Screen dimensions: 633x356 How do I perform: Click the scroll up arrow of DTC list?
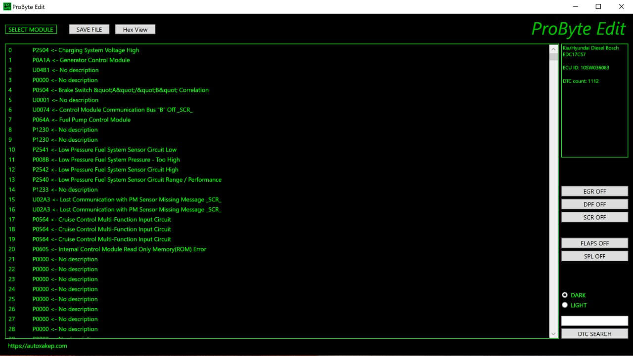(553, 49)
